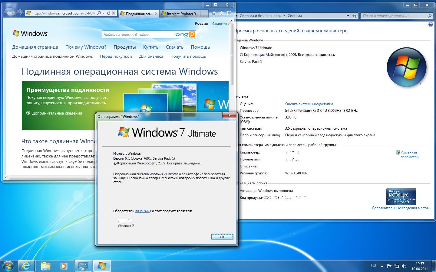Click arrow icon beside 'Дополнительные сведения'
The image size is (436, 272).
(28, 113)
